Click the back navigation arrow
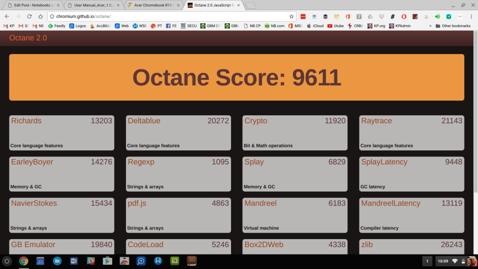 7,16
